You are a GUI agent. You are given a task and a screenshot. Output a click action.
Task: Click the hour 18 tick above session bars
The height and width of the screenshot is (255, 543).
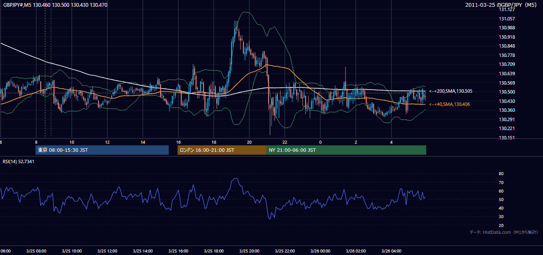coord(214,142)
